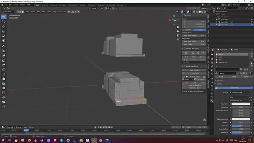Select the Poly Build tool
Viewport: 254px width, 143px height.
tap(4, 79)
